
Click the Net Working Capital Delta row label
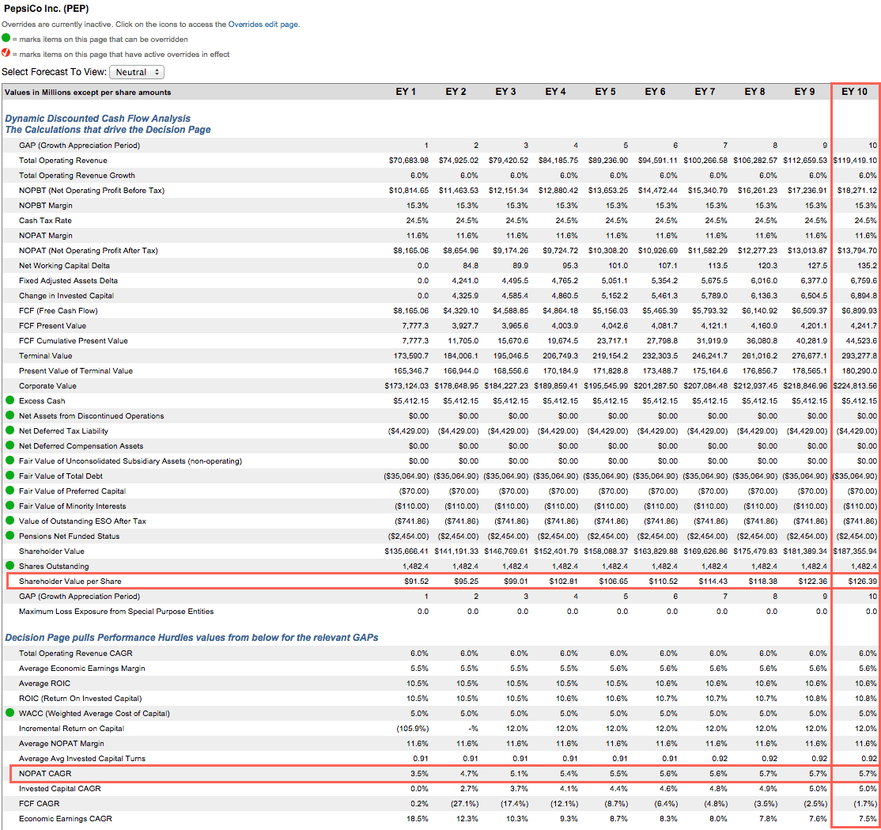coord(65,265)
